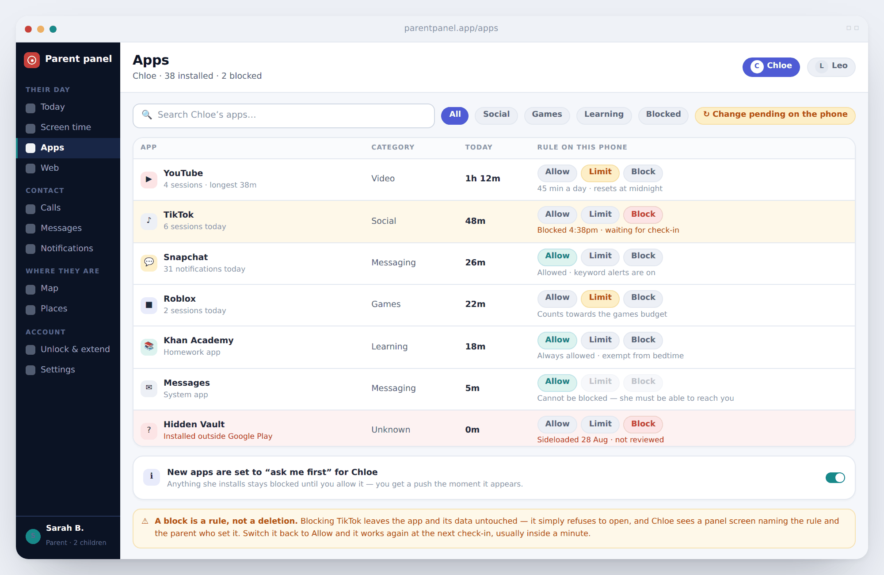
Task: Set Roblox rule to Block
Action: tap(643, 298)
